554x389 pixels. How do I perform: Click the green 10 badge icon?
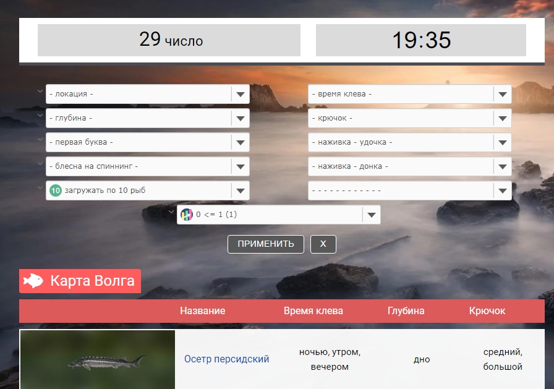point(56,190)
